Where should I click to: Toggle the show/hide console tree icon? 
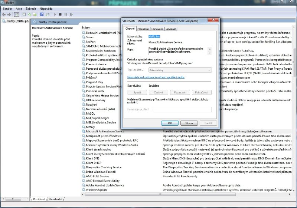pos(17,14)
